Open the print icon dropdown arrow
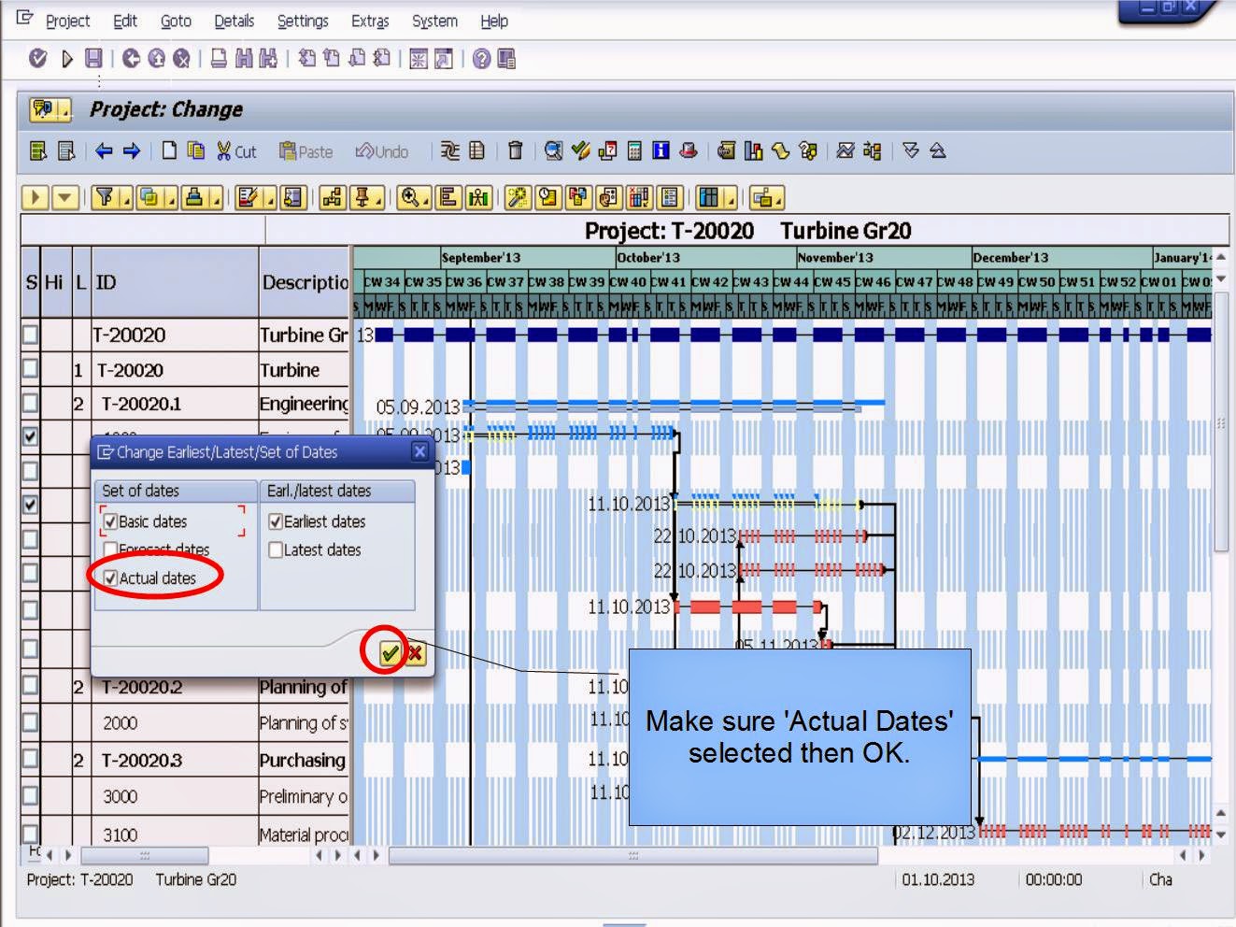Viewport: 1236px width, 927px height. click(x=215, y=202)
